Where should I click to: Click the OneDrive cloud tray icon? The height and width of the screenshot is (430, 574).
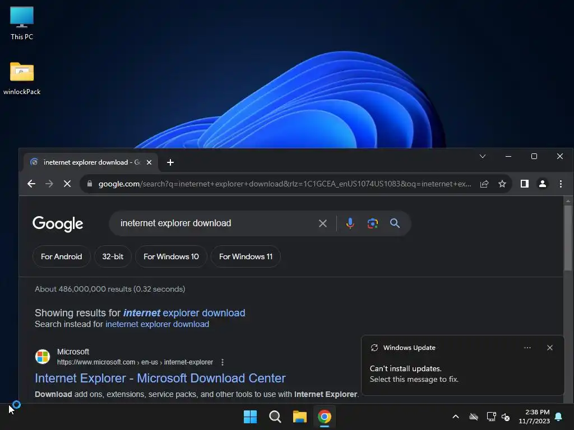pos(474,417)
